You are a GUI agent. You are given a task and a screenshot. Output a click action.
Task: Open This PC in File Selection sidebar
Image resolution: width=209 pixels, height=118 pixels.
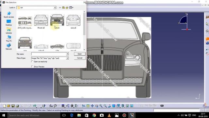9,39
